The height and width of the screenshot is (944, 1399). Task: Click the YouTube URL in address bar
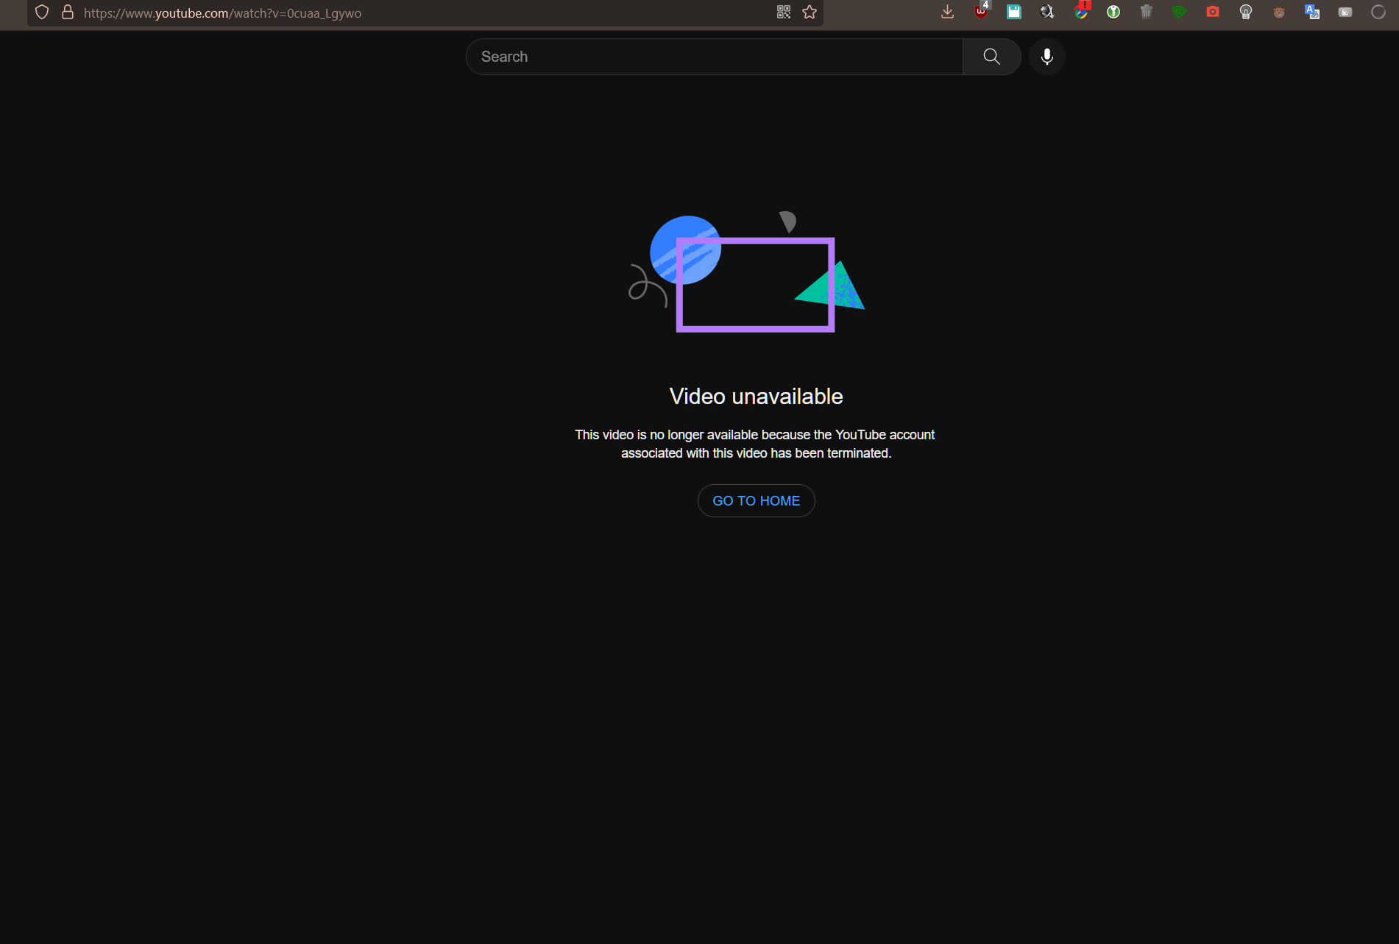coord(222,13)
